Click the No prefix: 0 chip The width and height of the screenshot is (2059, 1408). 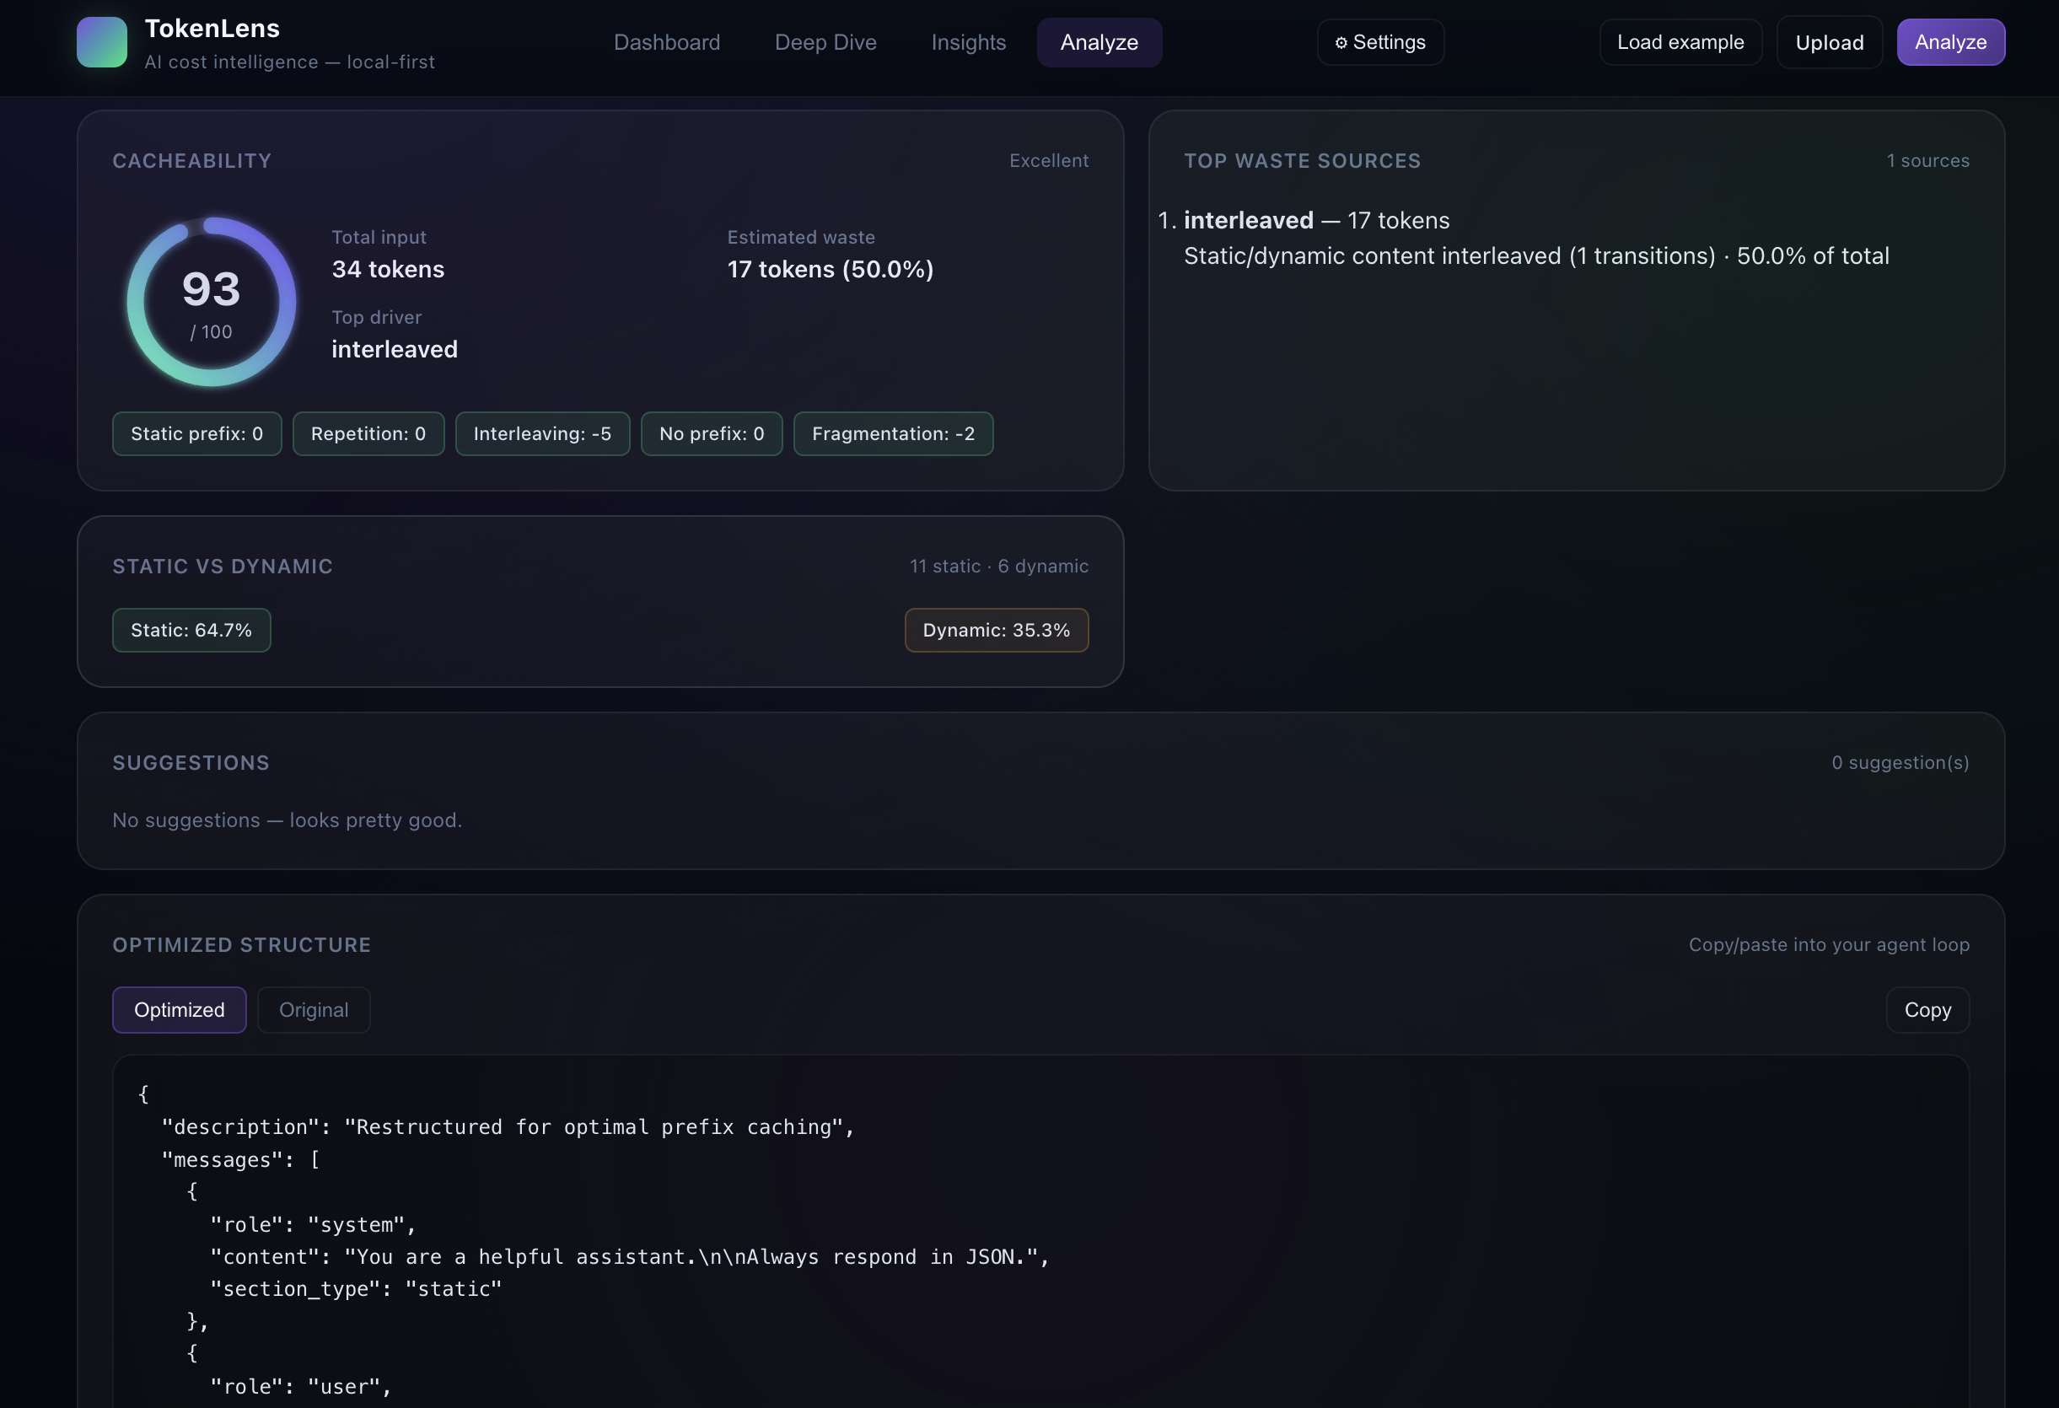(x=712, y=434)
